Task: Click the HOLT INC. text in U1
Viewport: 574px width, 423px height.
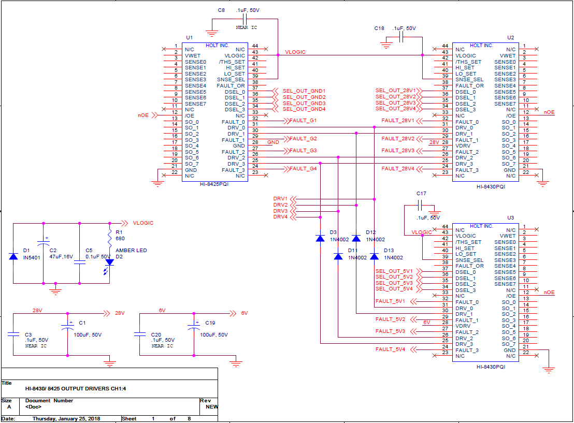Action: (x=218, y=46)
